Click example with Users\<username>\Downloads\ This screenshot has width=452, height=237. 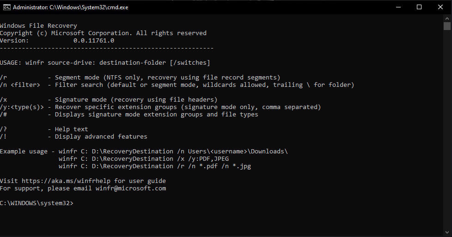173,152
